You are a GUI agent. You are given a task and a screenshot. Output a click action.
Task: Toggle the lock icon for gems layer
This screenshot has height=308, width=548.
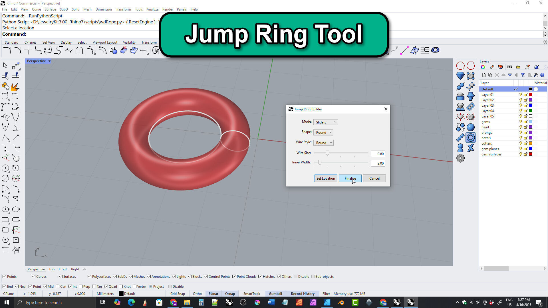[x=525, y=122]
